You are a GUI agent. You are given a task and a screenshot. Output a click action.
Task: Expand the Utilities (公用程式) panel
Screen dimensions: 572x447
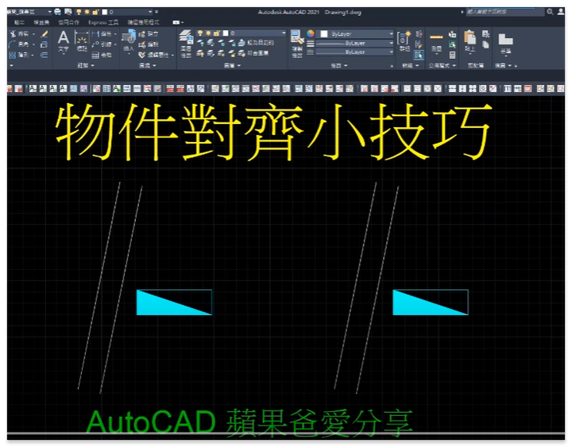tap(443, 66)
